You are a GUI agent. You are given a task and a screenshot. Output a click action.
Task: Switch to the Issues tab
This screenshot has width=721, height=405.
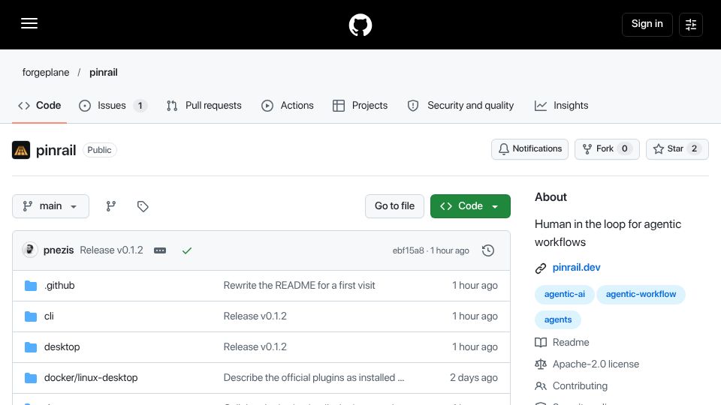coord(113,106)
